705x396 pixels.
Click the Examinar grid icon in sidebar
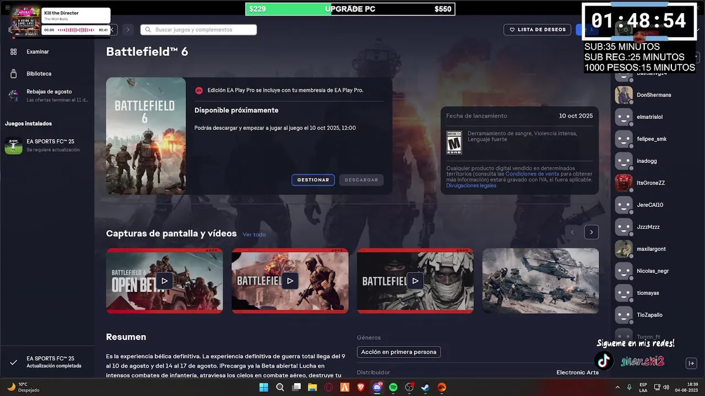click(x=14, y=52)
